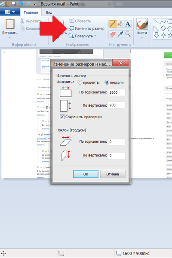This screenshot has width=172, height=258.
Task: Switch to the Вид tab
Action: click(x=49, y=12)
